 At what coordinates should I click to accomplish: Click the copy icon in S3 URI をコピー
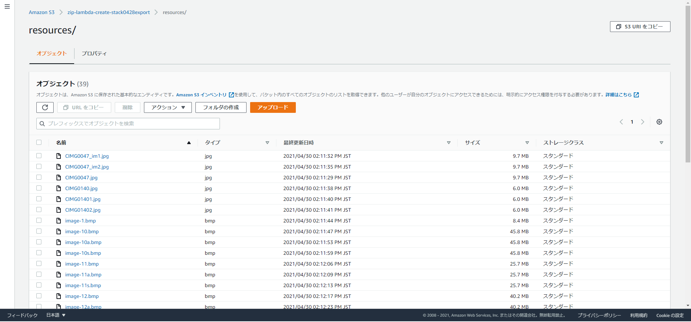tap(619, 27)
